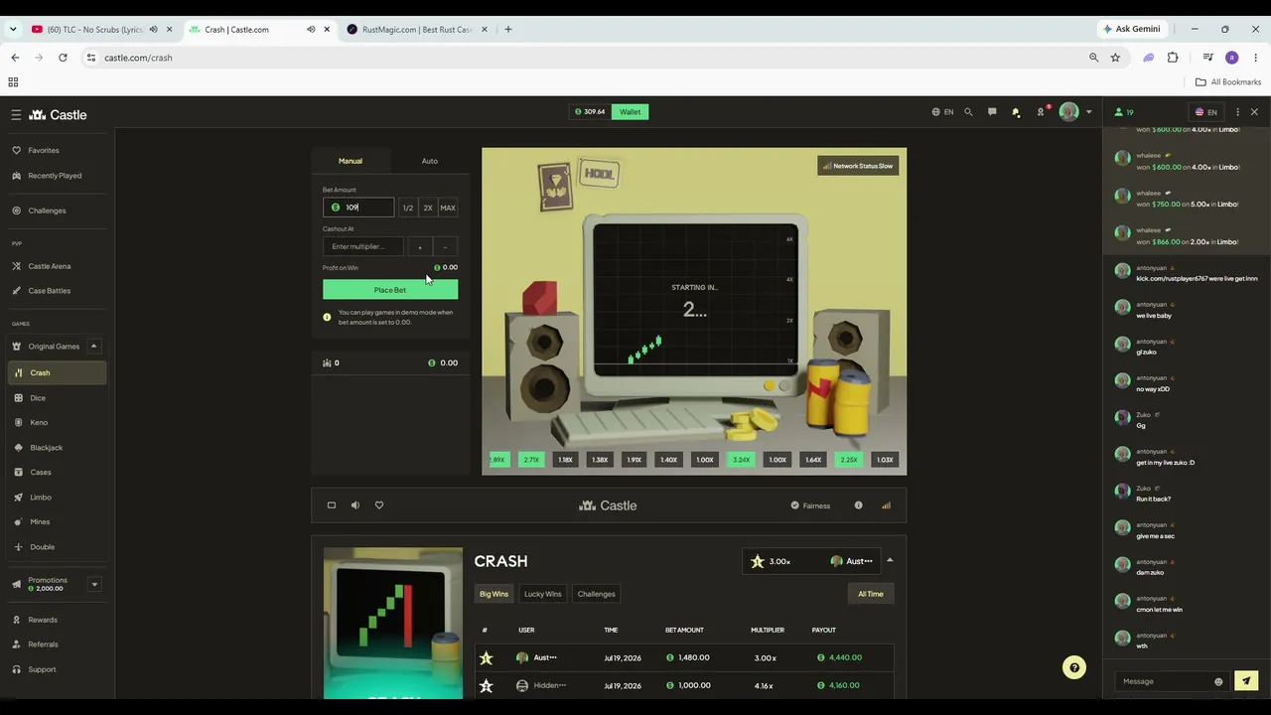Expand the All Time filter dropdown
The width and height of the screenshot is (1271, 715).
click(x=871, y=594)
